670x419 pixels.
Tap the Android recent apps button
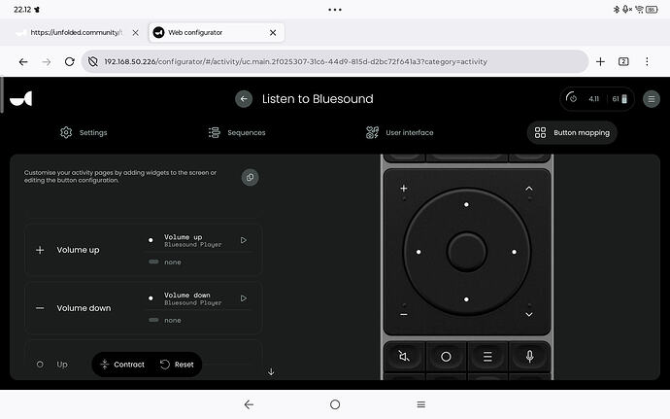420,404
